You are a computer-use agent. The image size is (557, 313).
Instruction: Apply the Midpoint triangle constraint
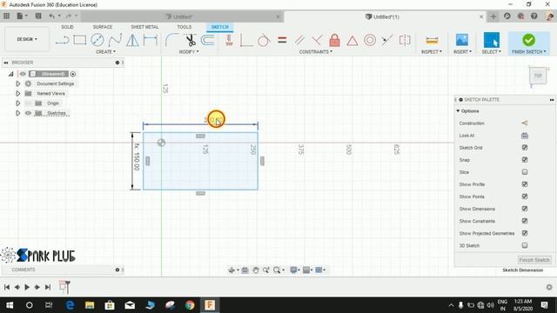coord(352,41)
